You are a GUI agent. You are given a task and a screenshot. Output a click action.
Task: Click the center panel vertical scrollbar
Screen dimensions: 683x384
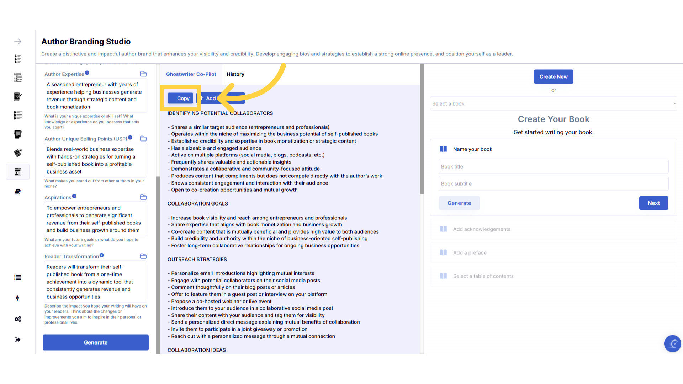(x=422, y=128)
